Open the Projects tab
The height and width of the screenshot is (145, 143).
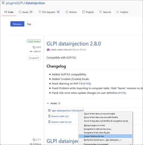[x=88, y=12]
